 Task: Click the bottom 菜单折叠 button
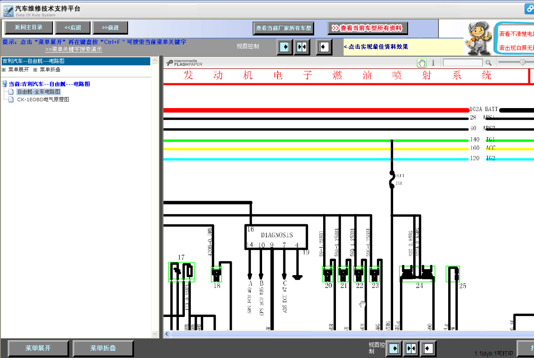pos(103,348)
